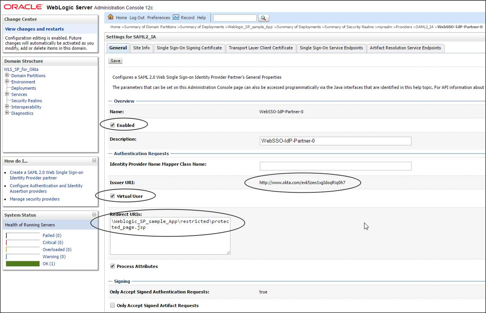Click the OK (1) status link

tap(49, 264)
